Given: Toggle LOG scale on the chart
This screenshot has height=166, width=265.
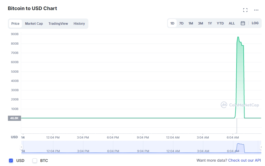Looking at the screenshot, I should coord(255,23).
